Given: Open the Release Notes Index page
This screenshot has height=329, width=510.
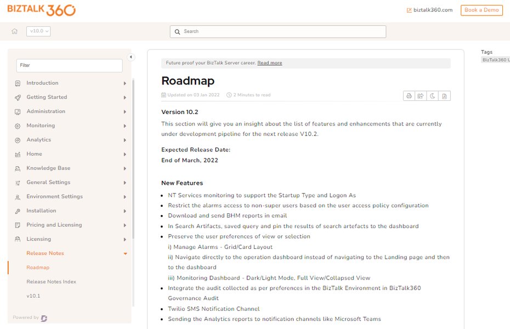Looking at the screenshot, I should click(52, 281).
